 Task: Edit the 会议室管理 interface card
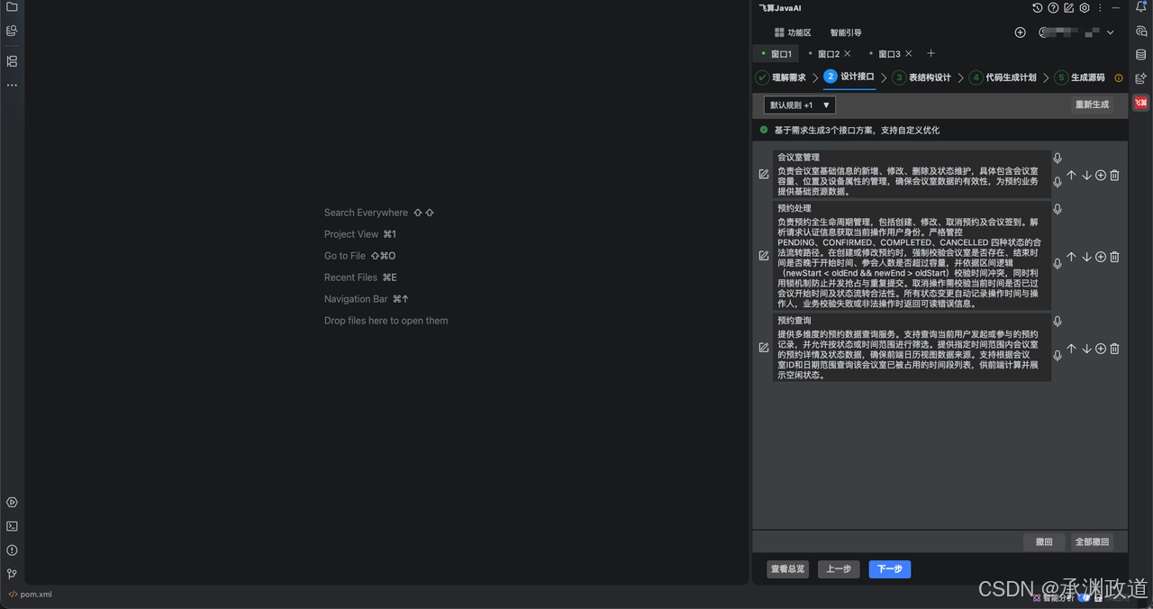pos(764,174)
